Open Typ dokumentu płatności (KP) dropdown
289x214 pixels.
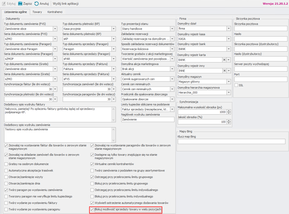[113, 29]
